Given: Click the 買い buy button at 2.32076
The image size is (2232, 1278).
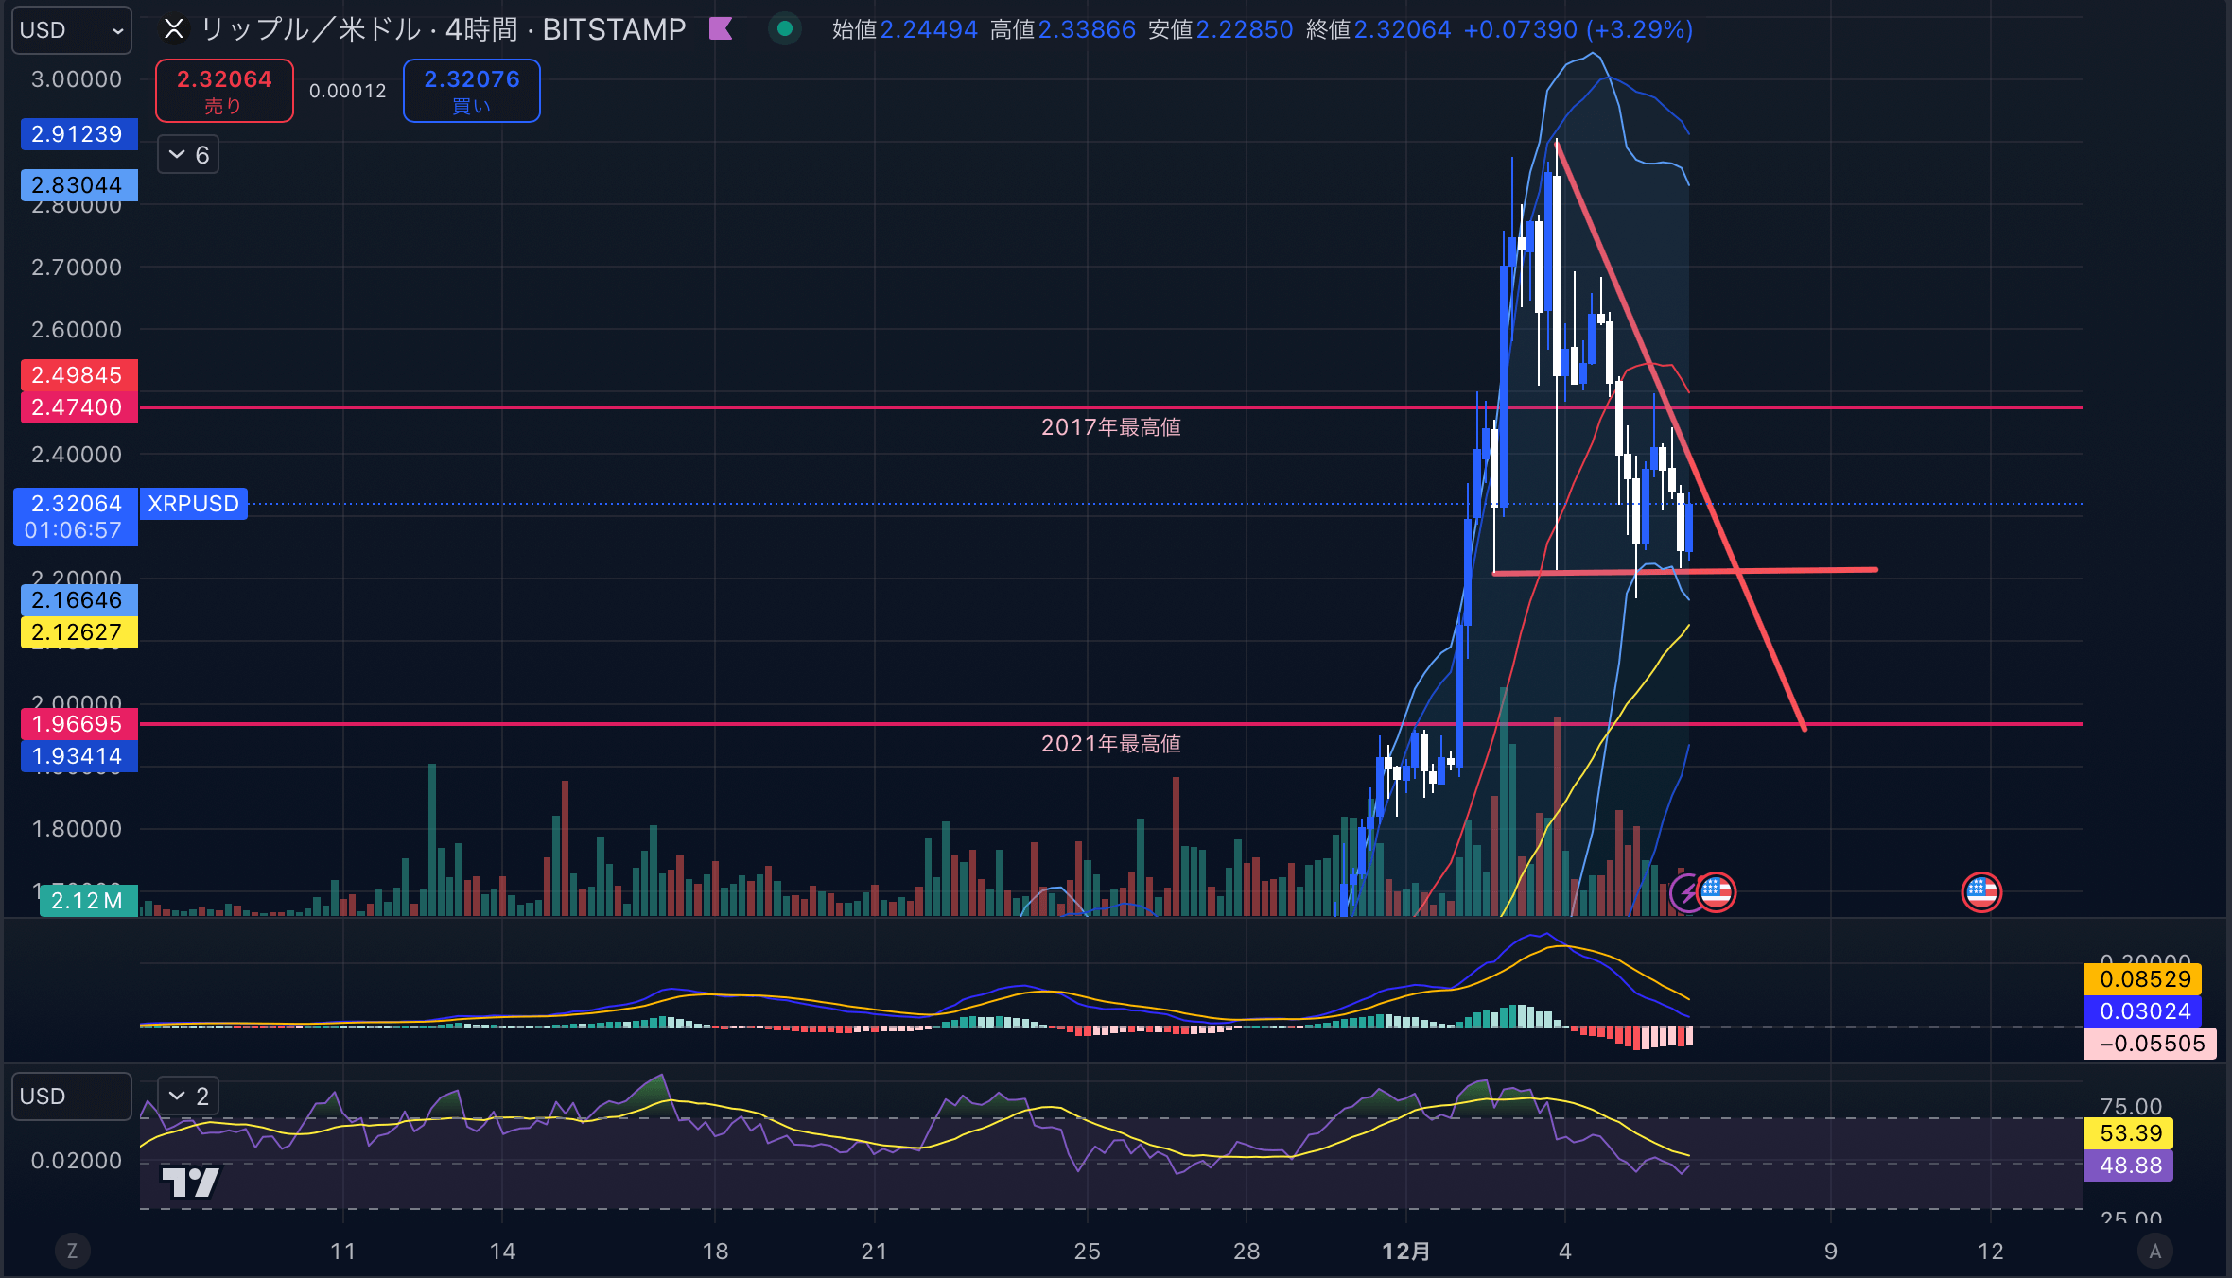Looking at the screenshot, I should [x=472, y=91].
